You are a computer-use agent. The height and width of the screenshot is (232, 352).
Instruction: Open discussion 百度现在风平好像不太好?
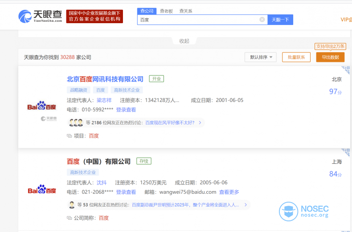click(170, 123)
